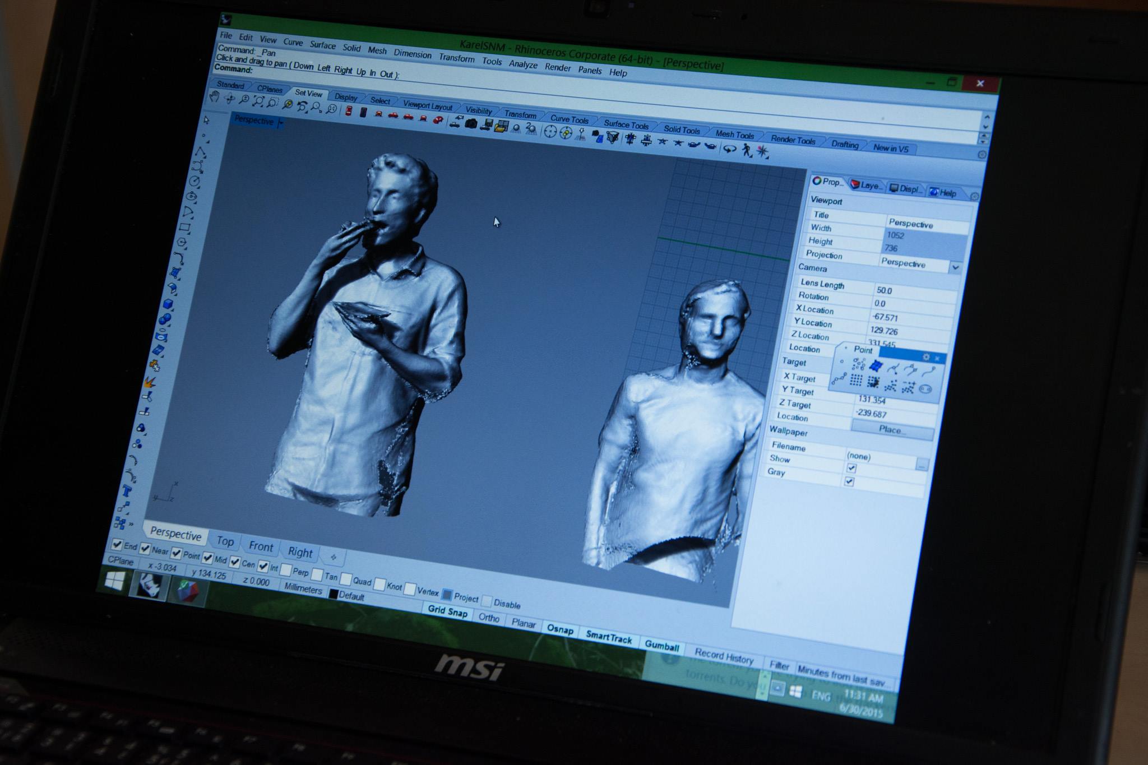Click the Zoom Extents magnifier icon

(x=258, y=101)
